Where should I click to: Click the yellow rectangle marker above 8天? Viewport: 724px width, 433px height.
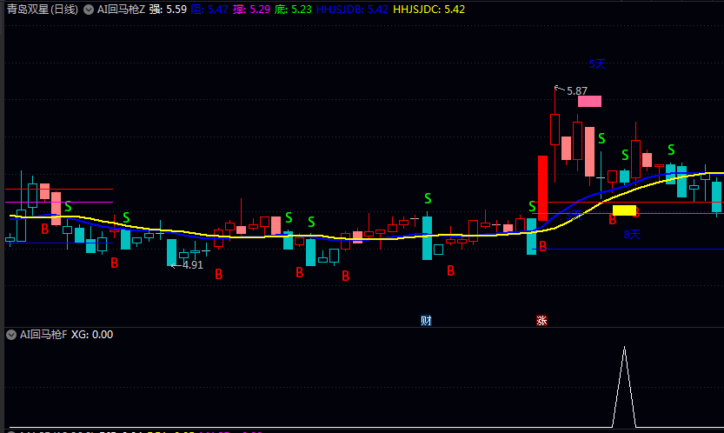pos(624,210)
